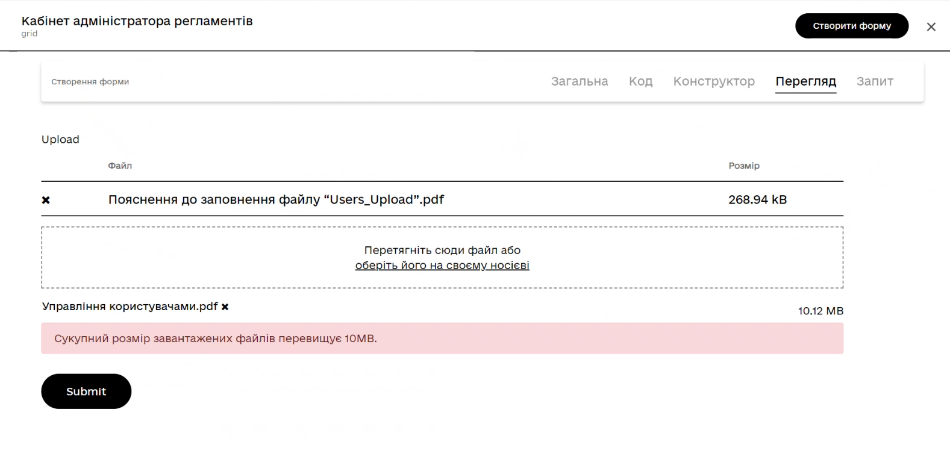Open the Запит tab

pos(875,81)
